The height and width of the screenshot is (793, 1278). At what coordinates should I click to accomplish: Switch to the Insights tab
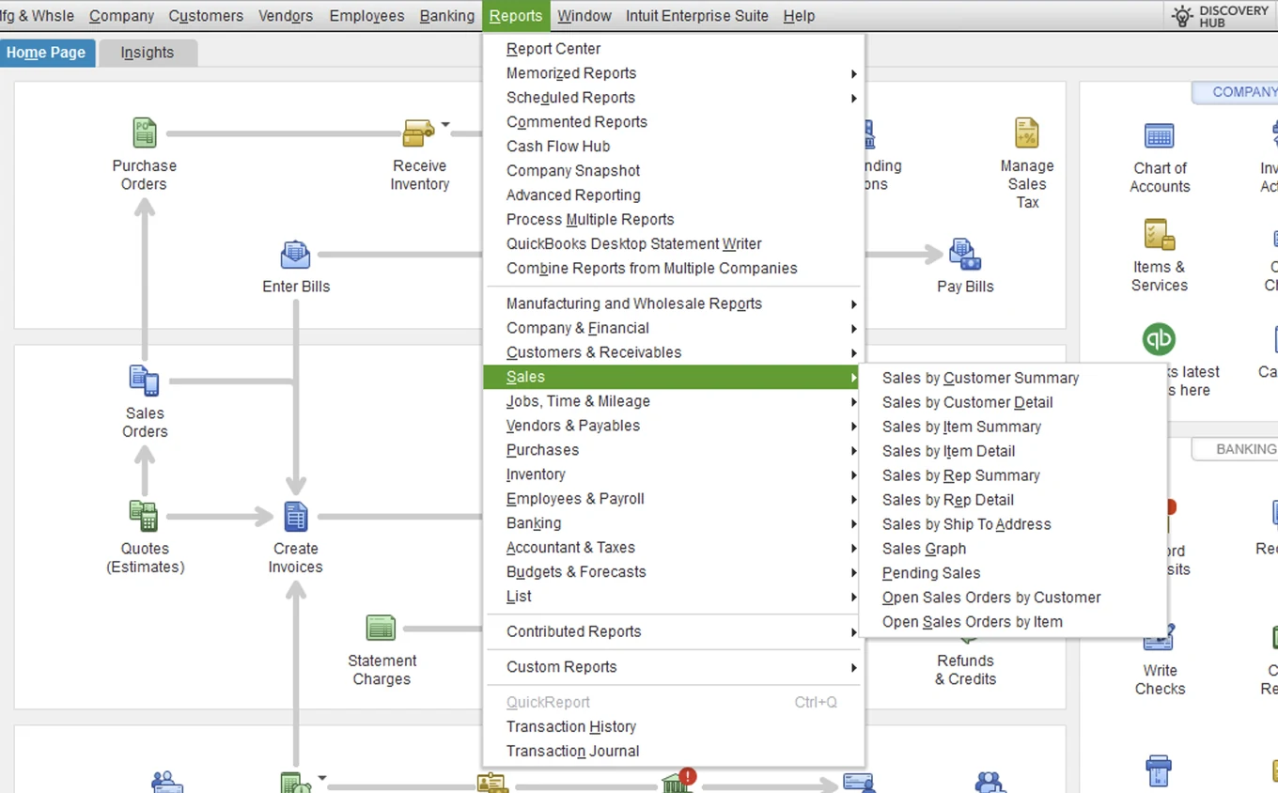click(x=148, y=53)
